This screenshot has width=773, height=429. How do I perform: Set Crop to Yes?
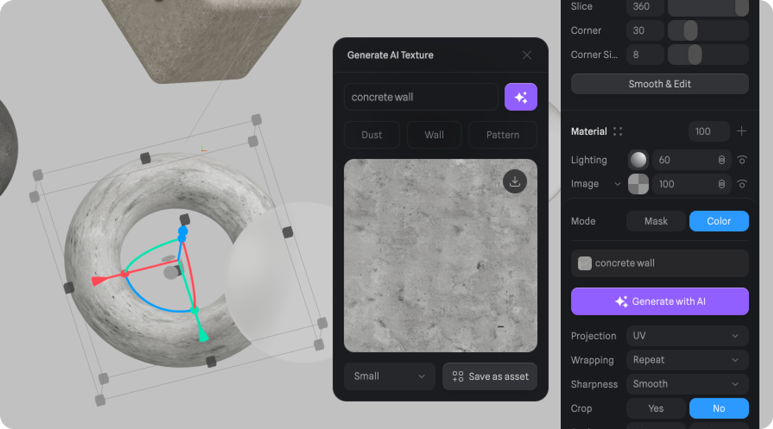[656, 408]
